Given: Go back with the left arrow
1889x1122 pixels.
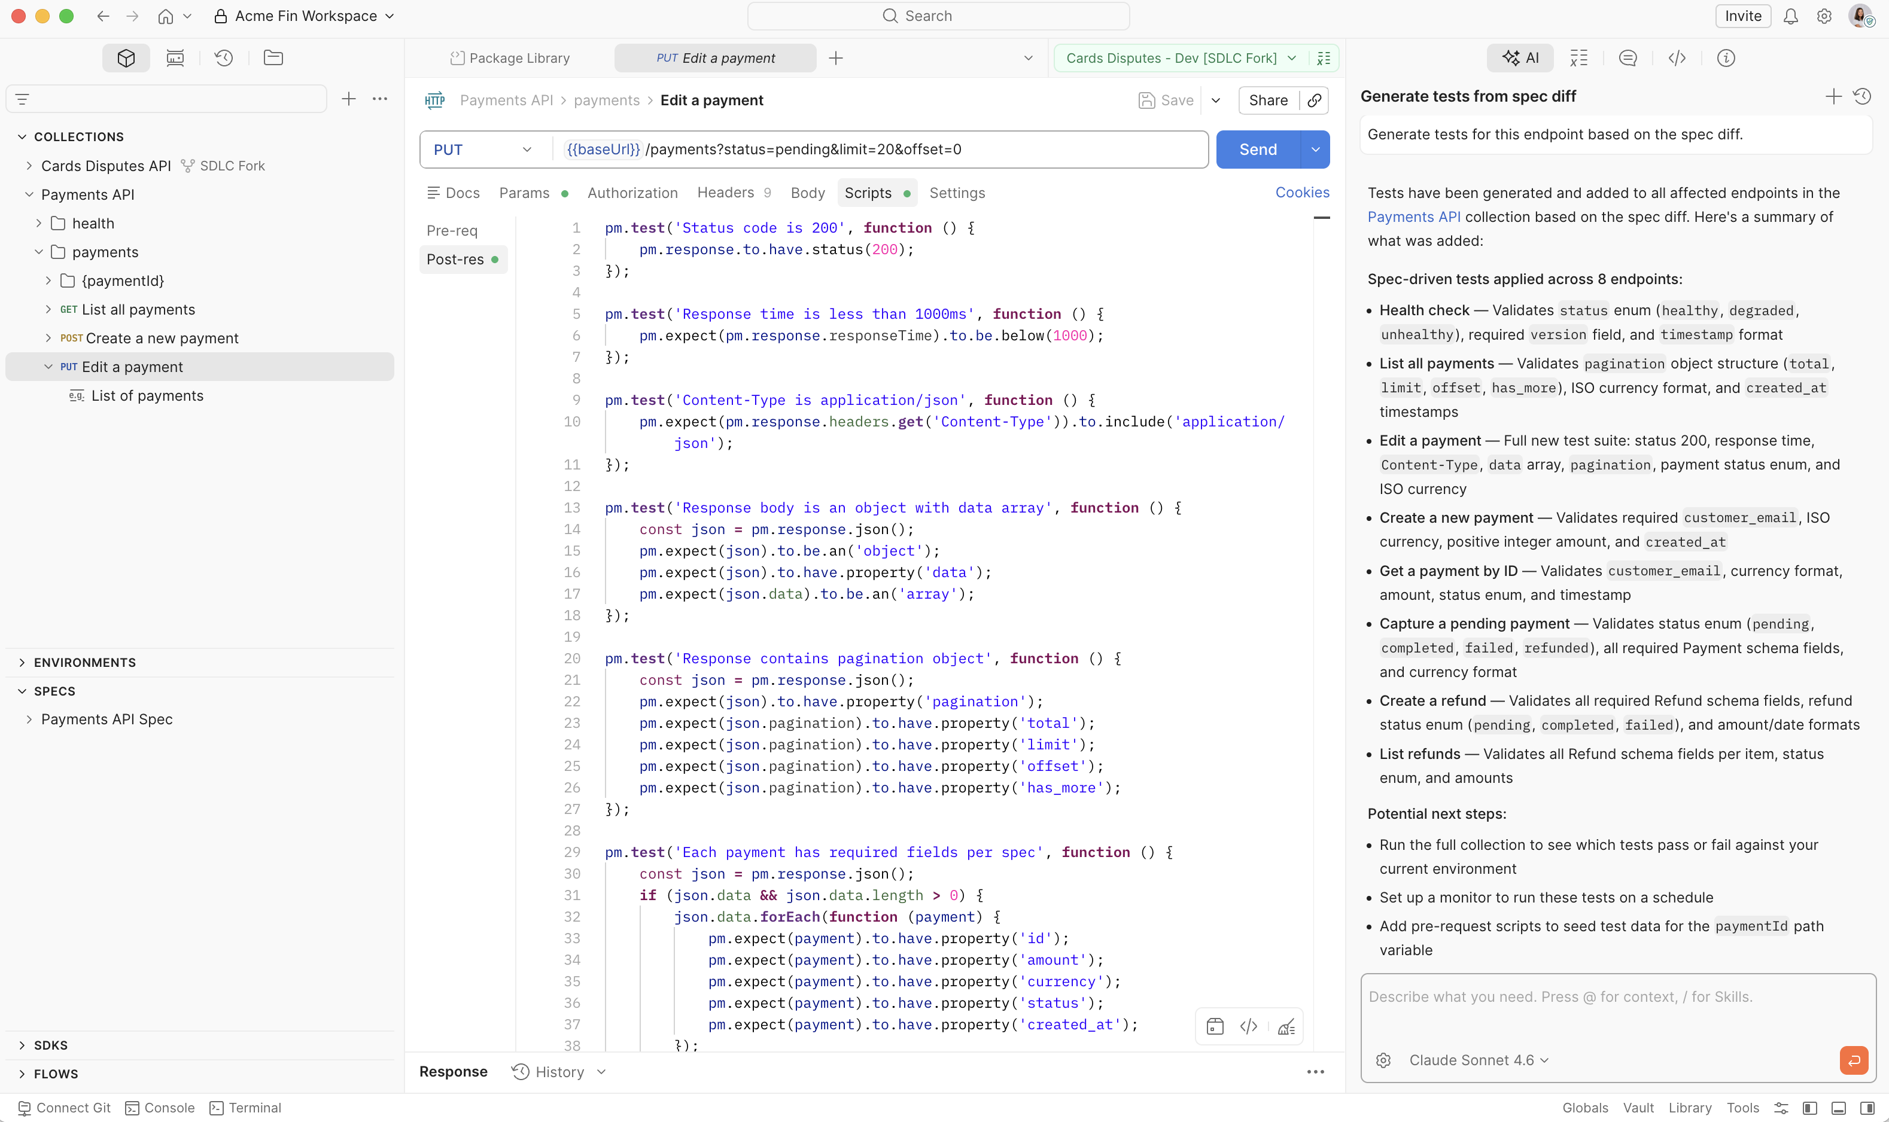Looking at the screenshot, I should (103, 16).
